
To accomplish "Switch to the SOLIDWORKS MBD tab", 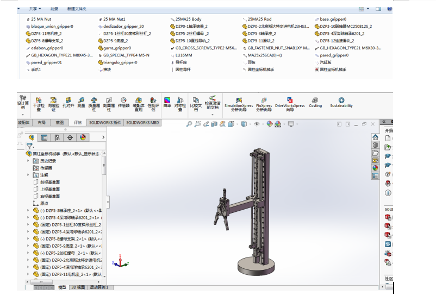I will coord(143,123).
